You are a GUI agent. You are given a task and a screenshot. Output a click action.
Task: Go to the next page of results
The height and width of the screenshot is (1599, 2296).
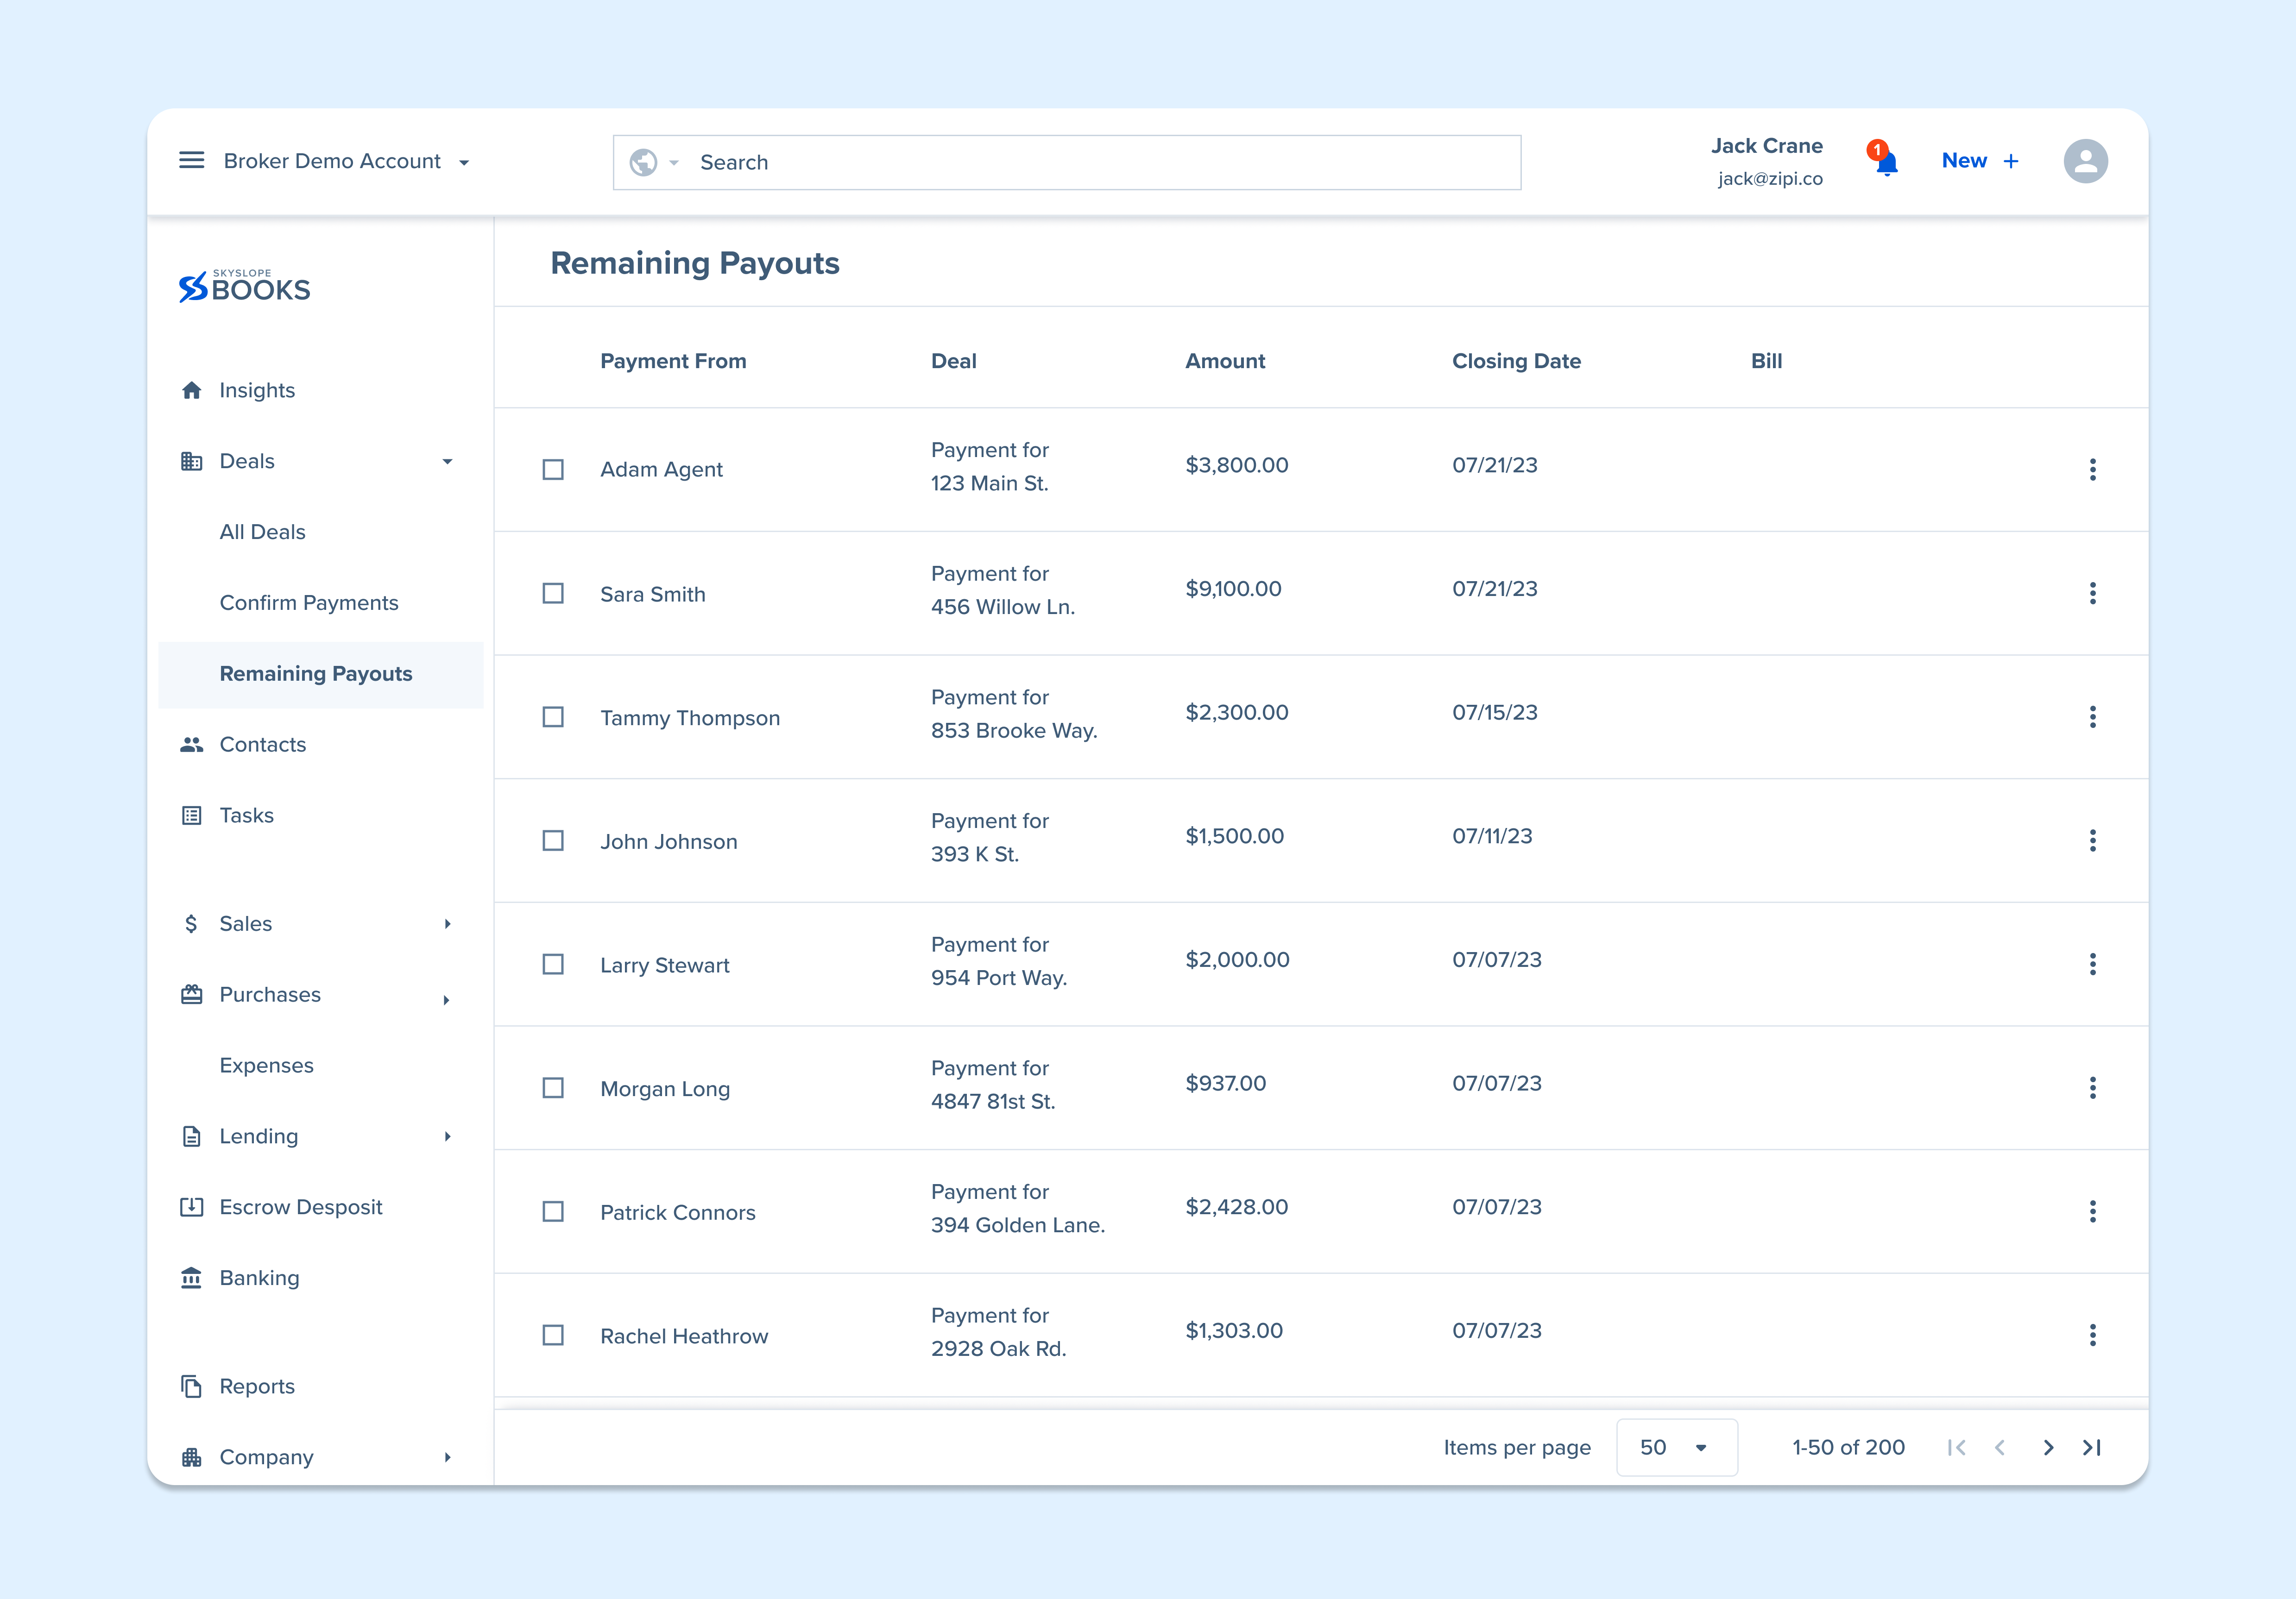point(2048,1448)
